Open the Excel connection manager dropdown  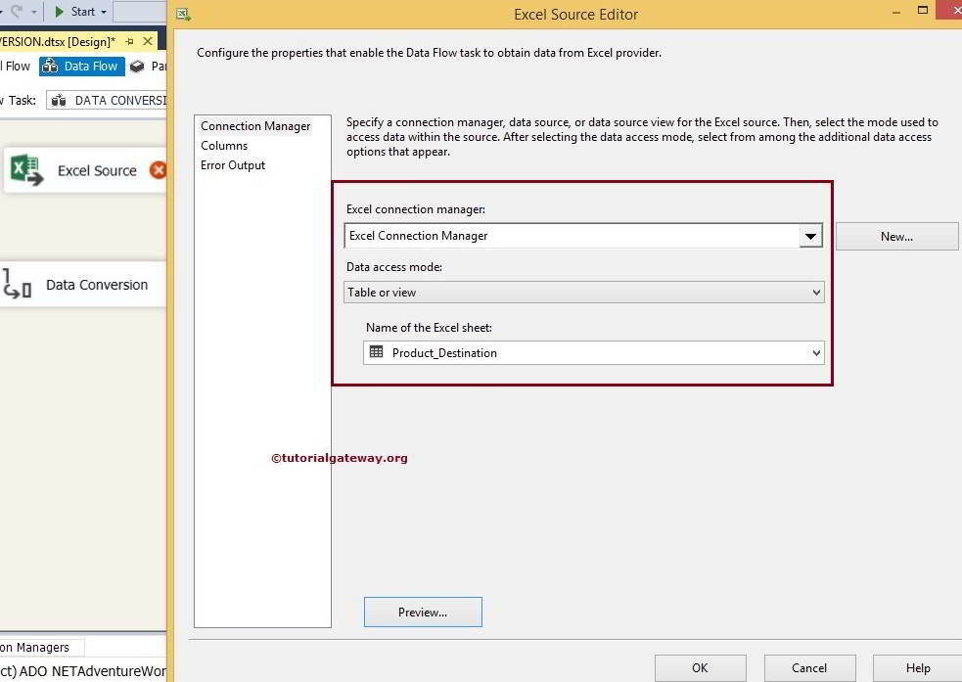coord(810,236)
